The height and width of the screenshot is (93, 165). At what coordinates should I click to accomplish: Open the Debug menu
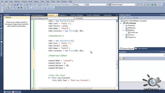pyautogui.click(x=36, y=2)
